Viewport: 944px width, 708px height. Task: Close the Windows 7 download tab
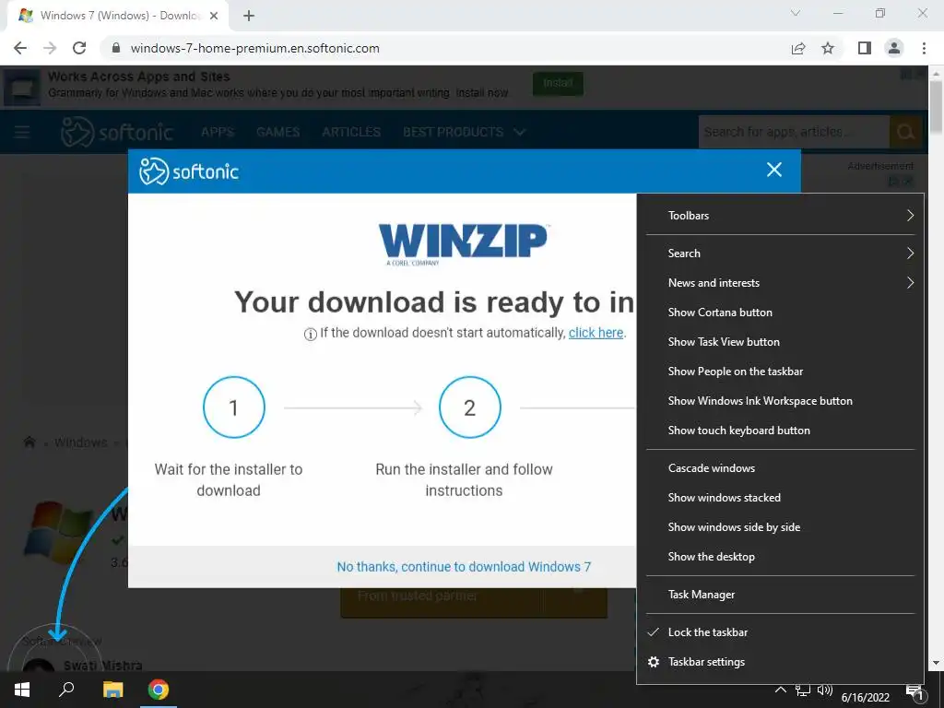pos(214,16)
